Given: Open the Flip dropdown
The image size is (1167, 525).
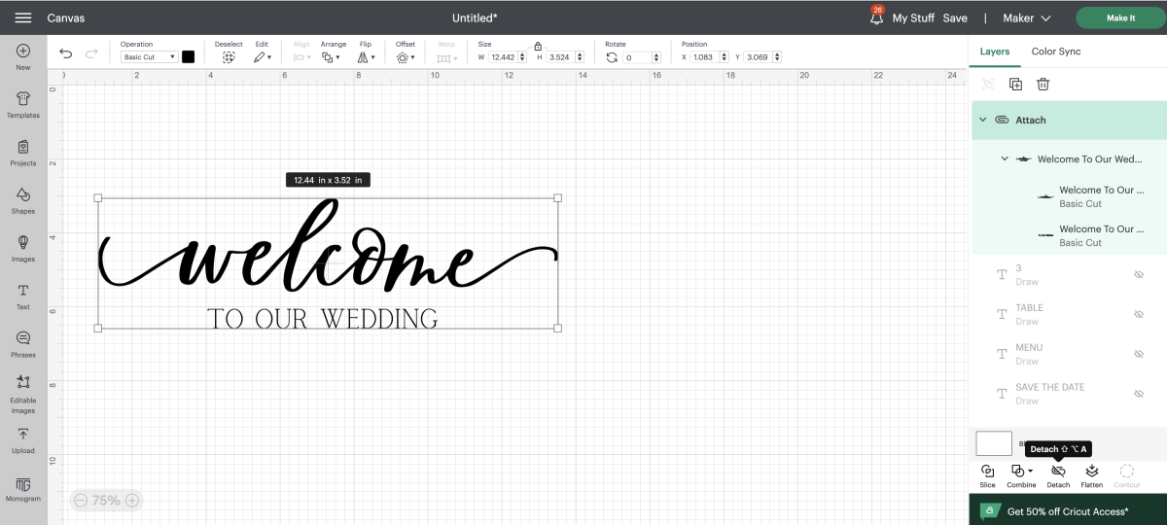Looking at the screenshot, I should (366, 57).
